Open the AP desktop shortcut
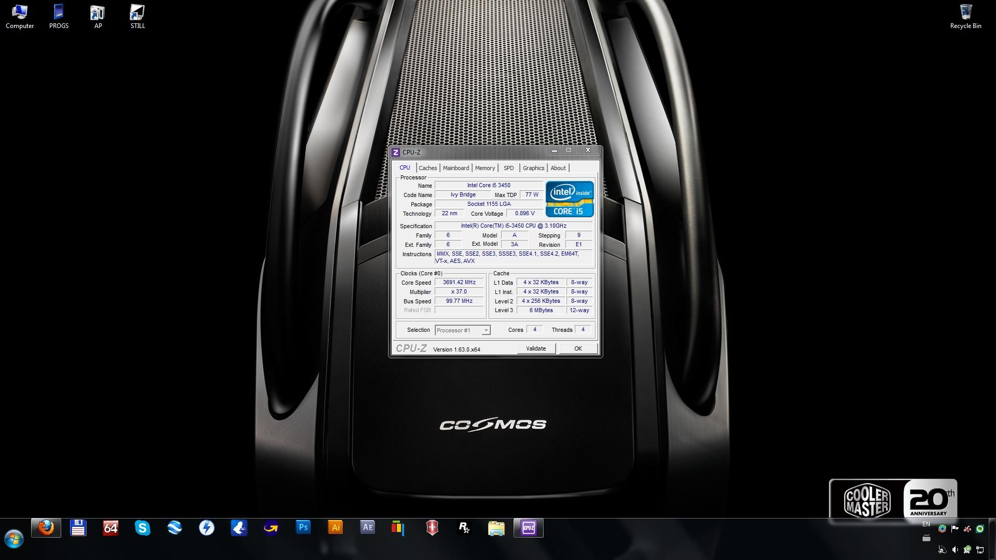Screen dimensions: 996x560 [98, 17]
